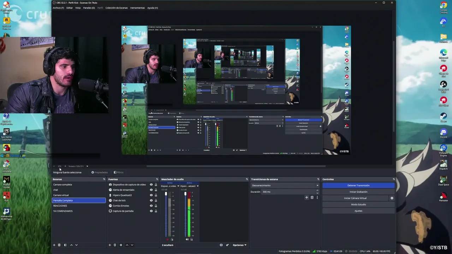Open audio mixer Opciones dropdown
The image size is (452, 254).
click(239, 245)
